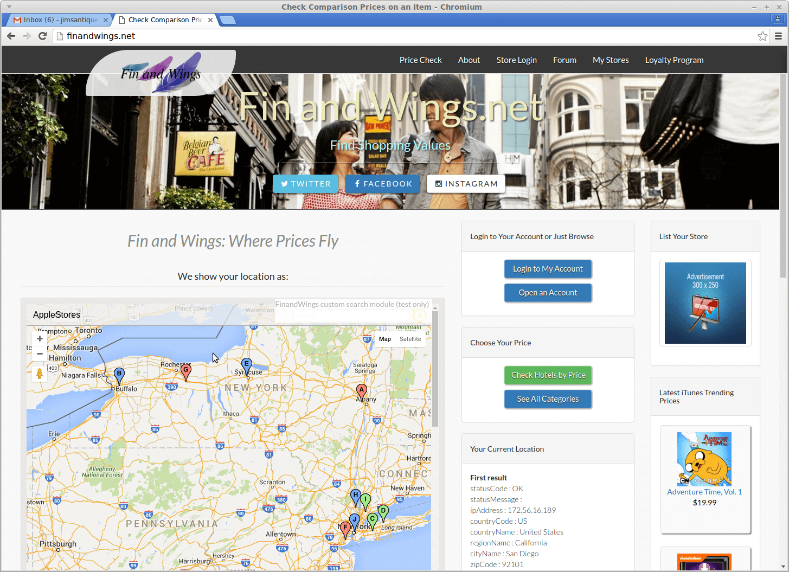Click the user profile icon in tab bar
Viewport: 789px width, 572px height.
pyautogui.click(x=778, y=19)
